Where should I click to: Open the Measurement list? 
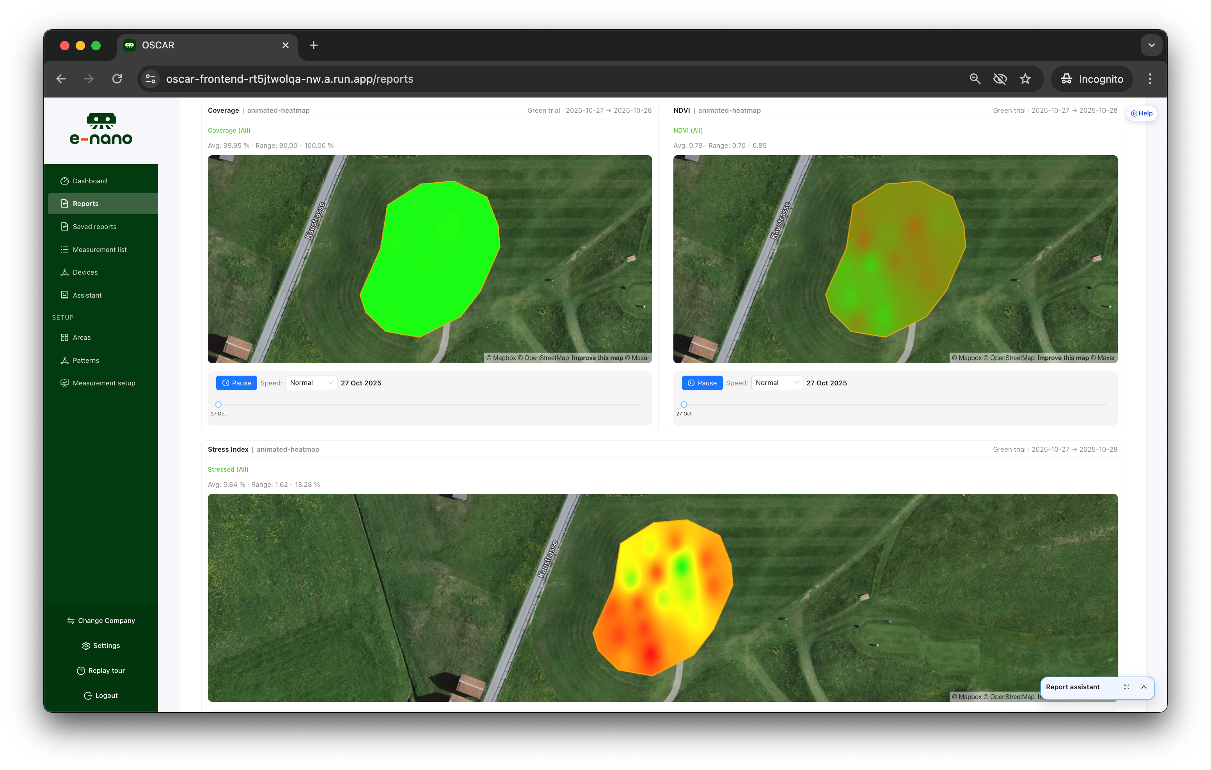pos(99,250)
